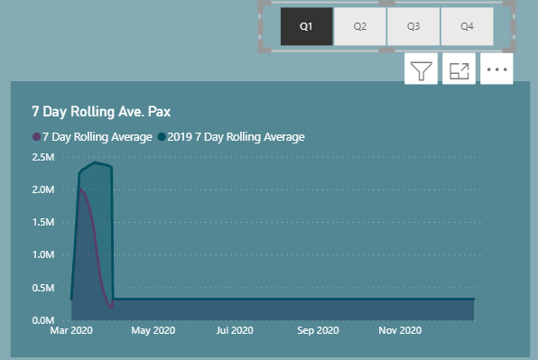Viewport: 538px width, 360px height.
Task: Click the 'Sep 2020' axis label
Action: pos(318,330)
